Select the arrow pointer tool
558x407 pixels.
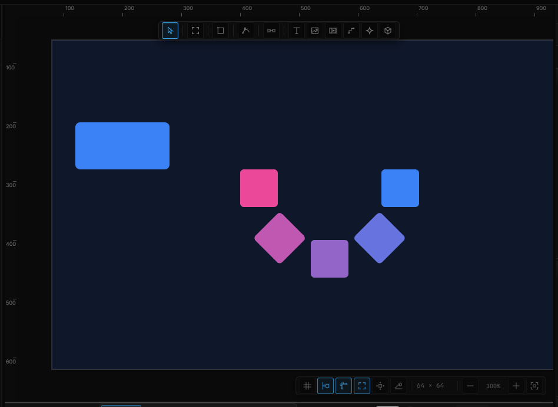[x=170, y=31]
